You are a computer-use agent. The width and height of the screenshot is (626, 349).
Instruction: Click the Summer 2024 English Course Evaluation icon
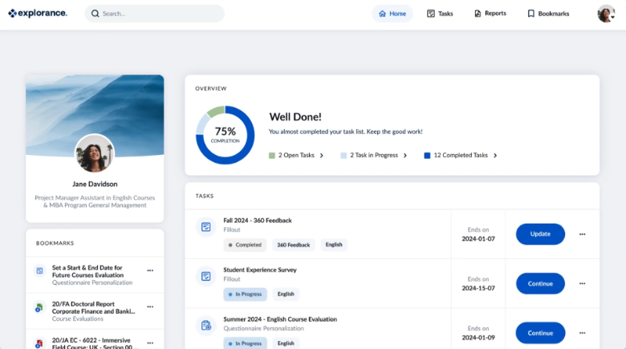[206, 326]
